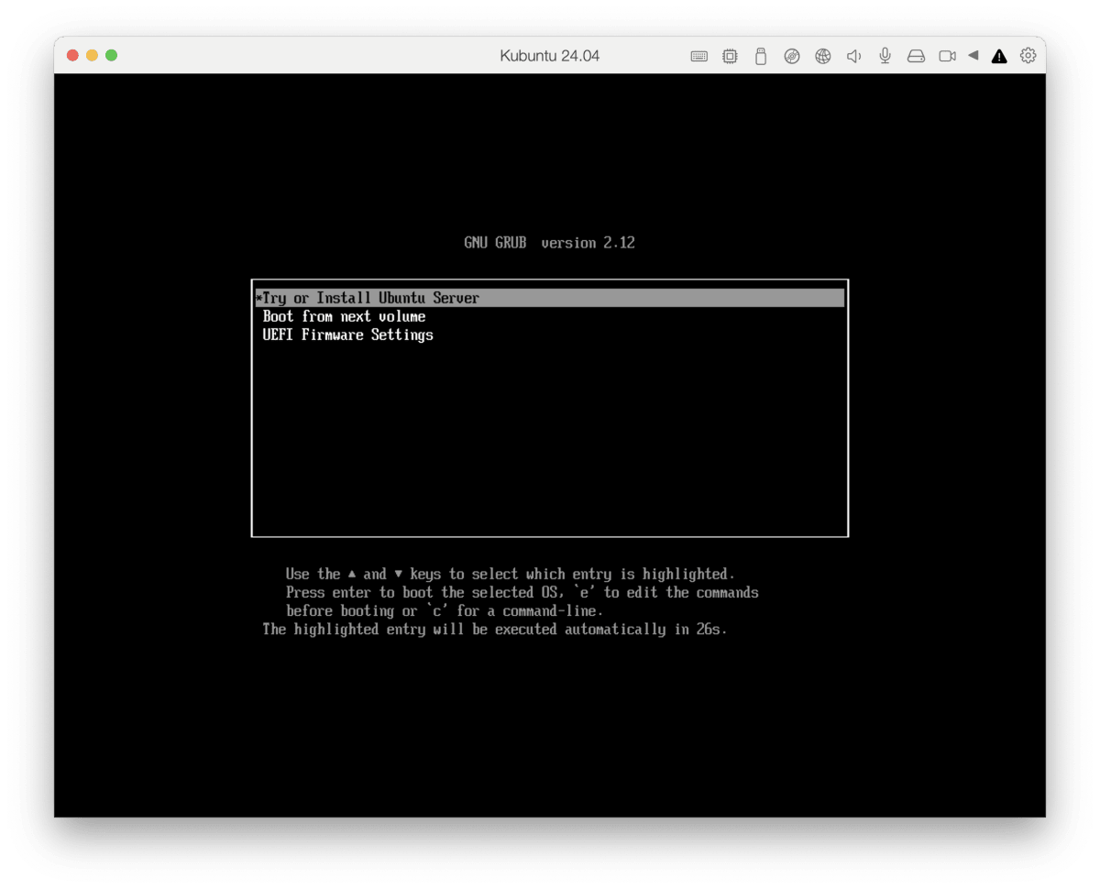Image resolution: width=1100 pixels, height=889 pixels.
Task: Select 'Boot from next volume' entry
Action: pos(549,316)
